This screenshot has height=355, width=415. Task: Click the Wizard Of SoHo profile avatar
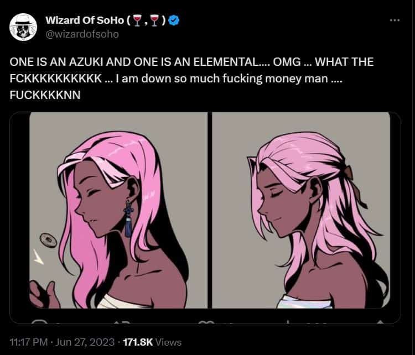pos(23,27)
